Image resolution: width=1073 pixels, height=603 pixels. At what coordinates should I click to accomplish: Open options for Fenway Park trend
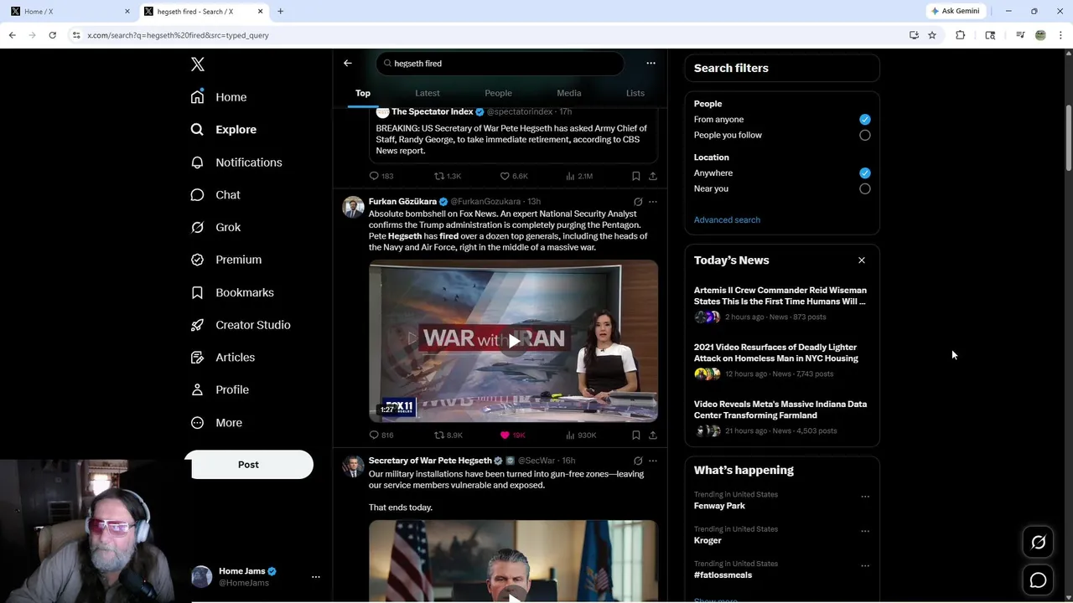click(865, 497)
